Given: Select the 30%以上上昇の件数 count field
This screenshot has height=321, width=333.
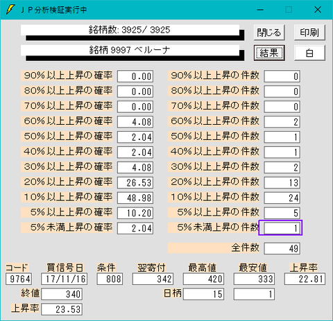Looking at the screenshot, I should (282, 168).
